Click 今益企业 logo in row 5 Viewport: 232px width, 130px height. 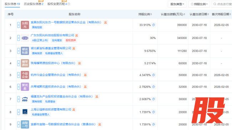[25, 75]
